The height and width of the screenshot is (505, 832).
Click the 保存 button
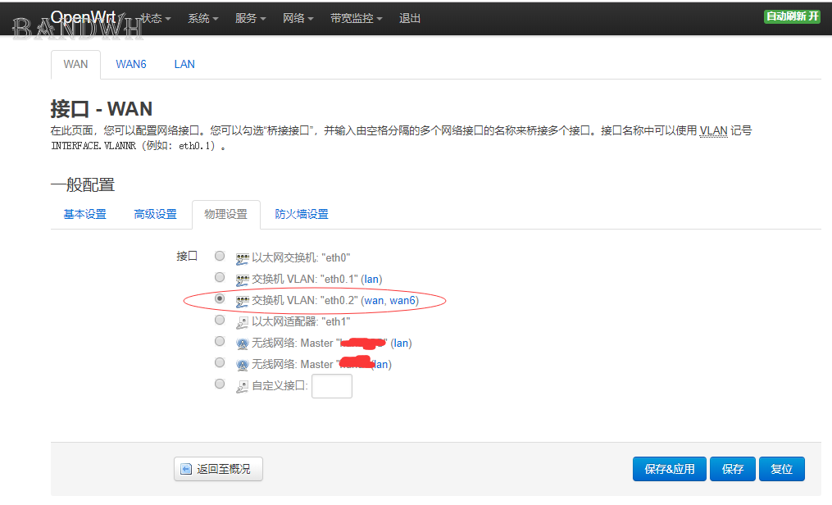click(x=732, y=469)
